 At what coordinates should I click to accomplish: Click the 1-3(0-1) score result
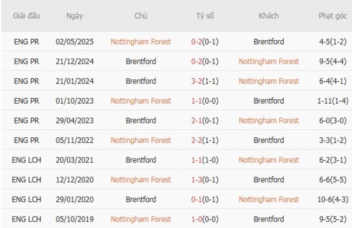[205, 180]
